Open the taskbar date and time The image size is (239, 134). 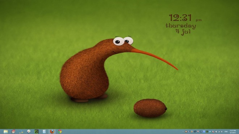(x=233, y=132)
